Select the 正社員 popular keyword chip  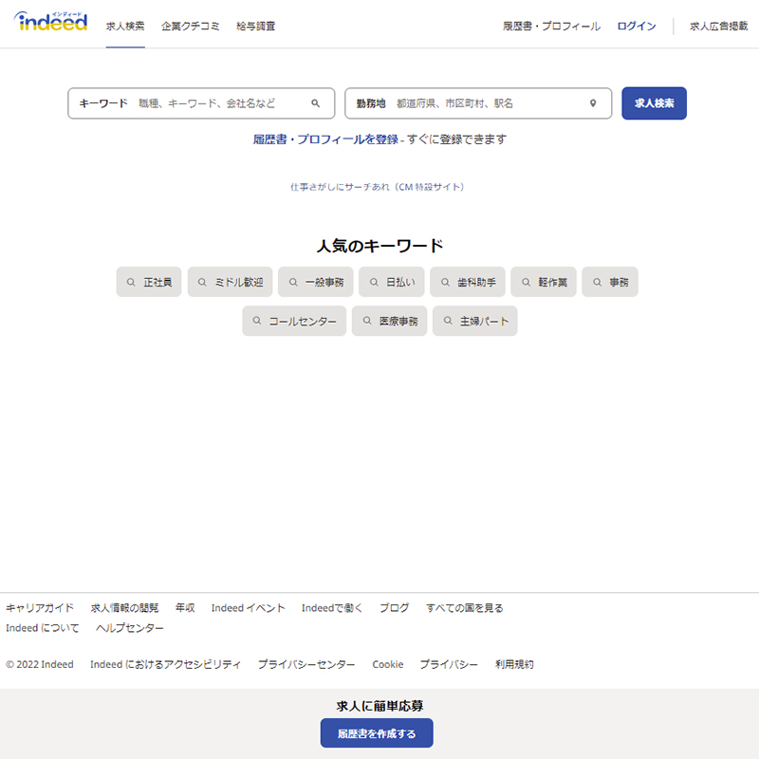tap(149, 282)
